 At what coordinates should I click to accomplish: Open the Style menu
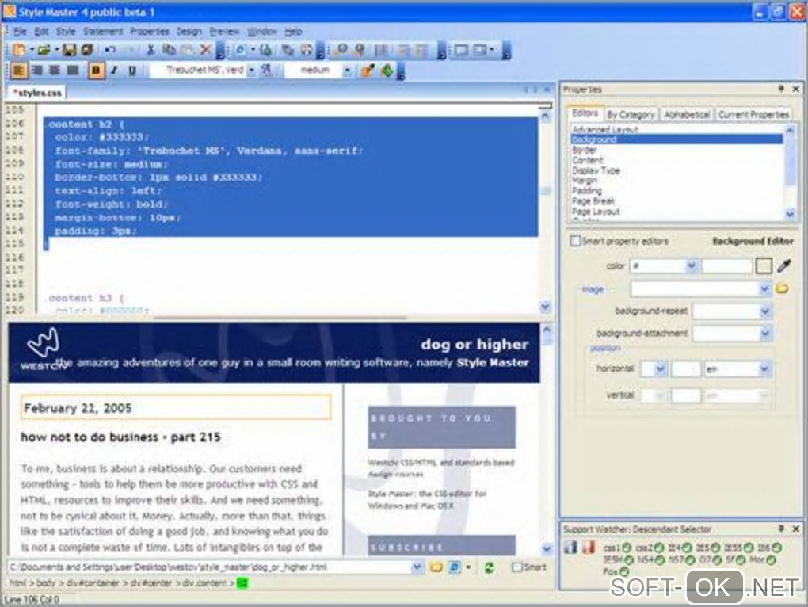click(x=66, y=32)
